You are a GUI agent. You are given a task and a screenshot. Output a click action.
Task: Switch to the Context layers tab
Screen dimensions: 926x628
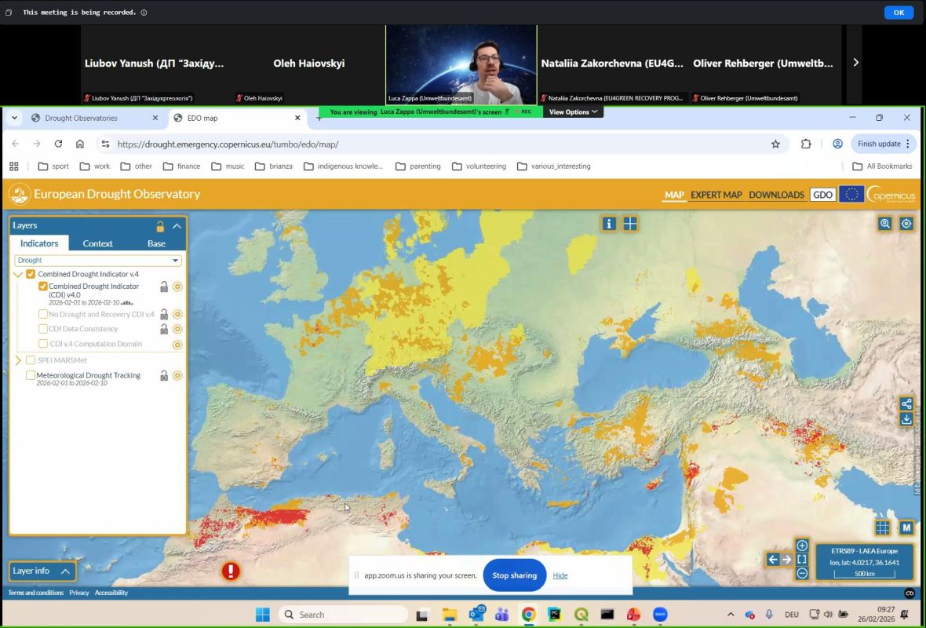[x=98, y=243]
